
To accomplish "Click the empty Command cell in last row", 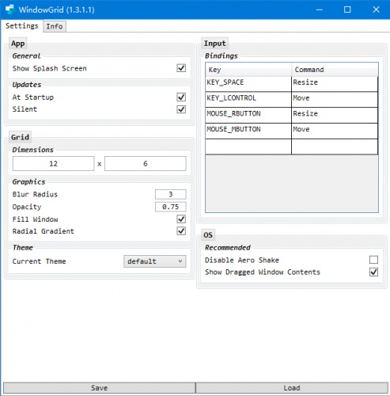I will tap(335, 147).
